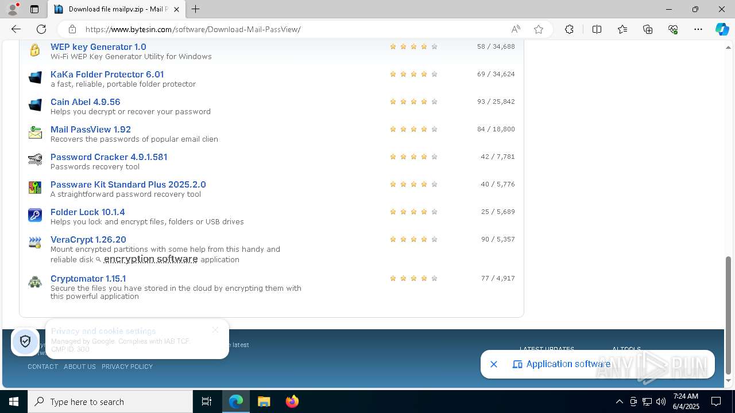Click the Mail PassView envelope icon

click(35, 133)
